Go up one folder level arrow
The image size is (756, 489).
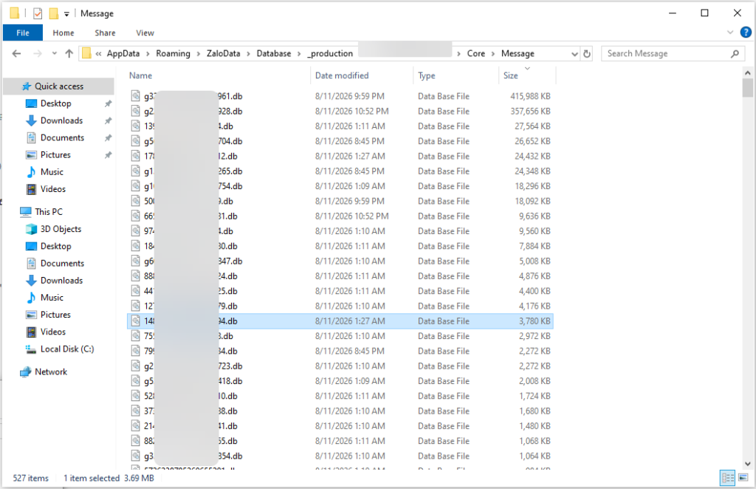[69, 53]
